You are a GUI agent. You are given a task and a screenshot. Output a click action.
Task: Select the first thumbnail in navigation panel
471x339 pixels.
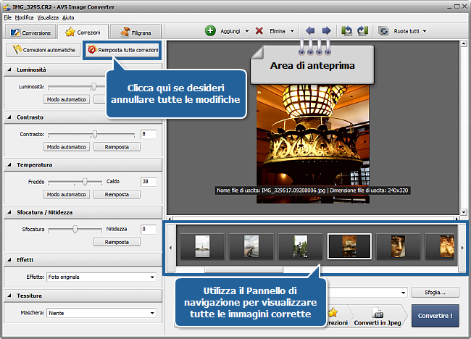pyautogui.click(x=201, y=246)
